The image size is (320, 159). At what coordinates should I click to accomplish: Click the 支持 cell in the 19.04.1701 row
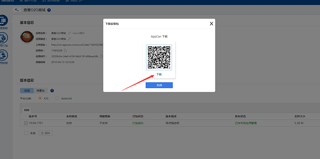pos(69,123)
